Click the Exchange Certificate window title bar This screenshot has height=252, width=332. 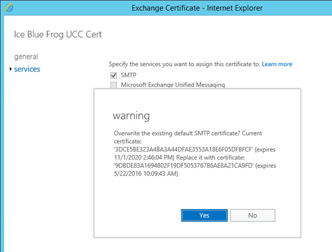pos(197,8)
